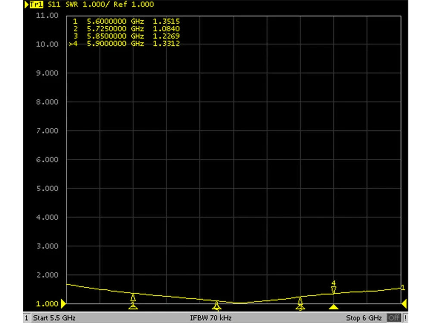Image resolution: width=431 pixels, height=323 pixels.
Task: Click the yellow active trace arrow beside Tr1
Action: click(x=27, y=5)
